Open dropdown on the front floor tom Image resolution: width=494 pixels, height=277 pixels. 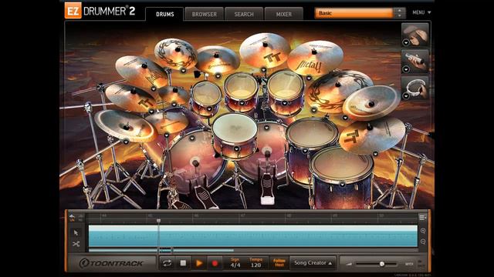(x=342, y=185)
